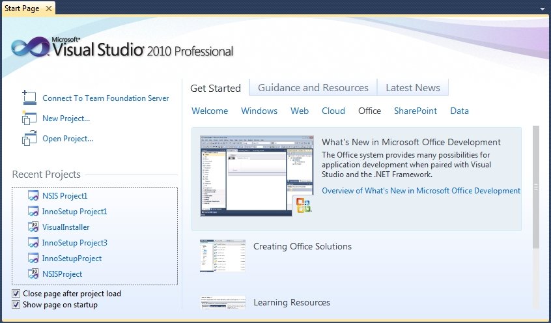The image size is (551, 323).
Task: Open recent project VisualInstaller
Action: click(66, 227)
